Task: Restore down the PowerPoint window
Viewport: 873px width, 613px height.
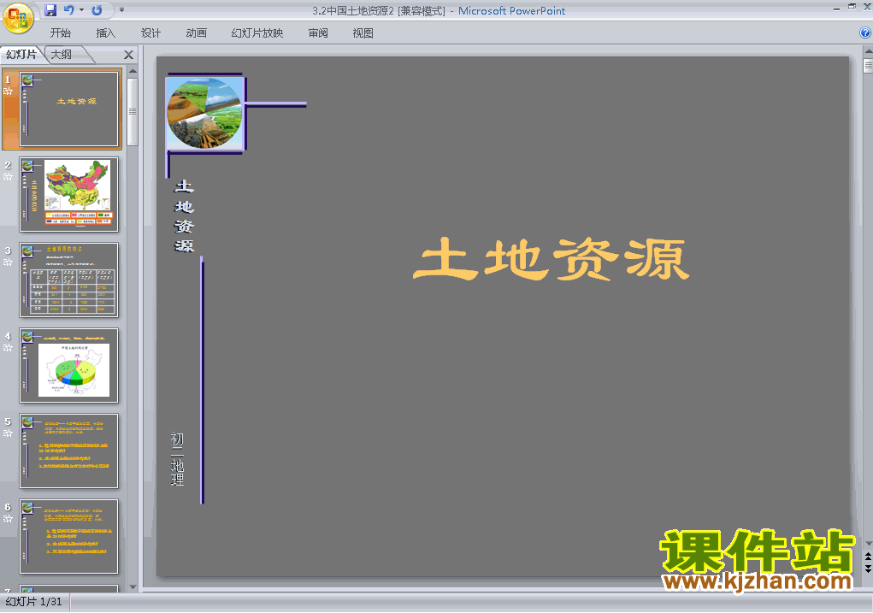Action: click(852, 7)
